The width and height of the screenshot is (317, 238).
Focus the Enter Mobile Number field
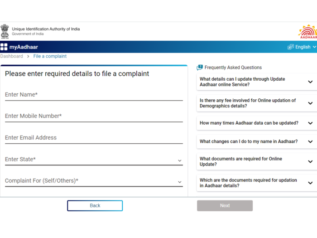point(94,116)
